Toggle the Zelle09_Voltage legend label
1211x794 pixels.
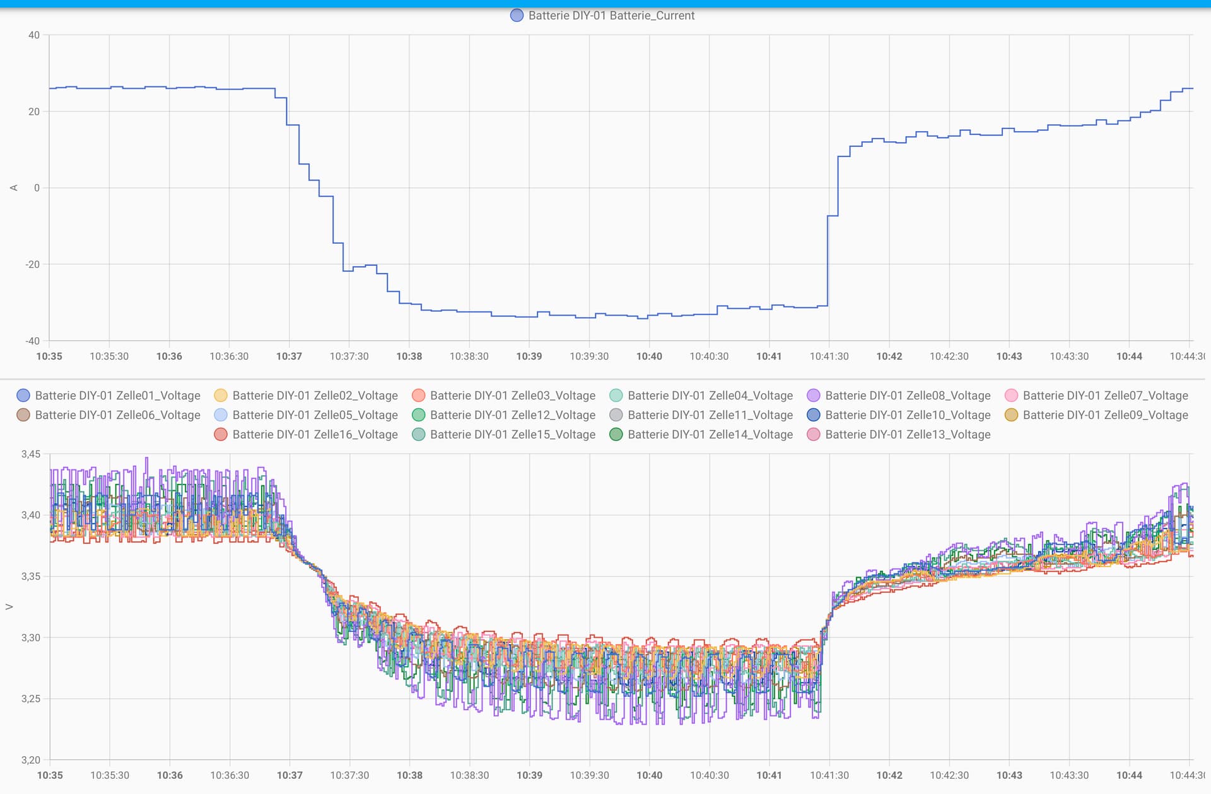pos(1106,415)
